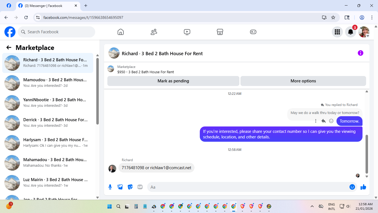Open Richard's conversation header title
This screenshot has width=378, height=213.
point(162,54)
